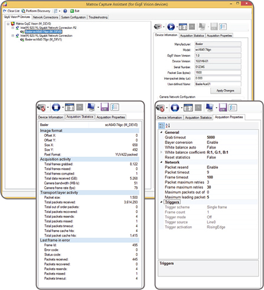Select Basler acA640-74gc (M_DEV0) in device tree
The width and height of the screenshot is (264, 290).
point(44,32)
